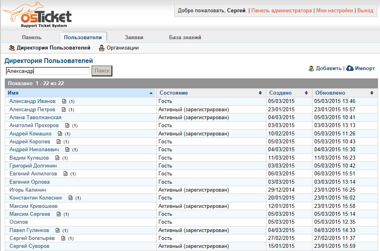The image size is (380, 251).
Task: Open Организации submenu item
Action: tap(123, 48)
